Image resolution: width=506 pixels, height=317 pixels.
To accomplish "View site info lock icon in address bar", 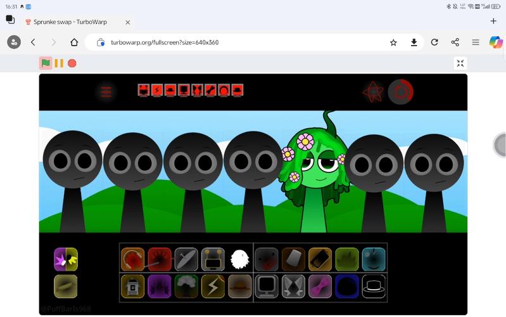I will point(101,42).
